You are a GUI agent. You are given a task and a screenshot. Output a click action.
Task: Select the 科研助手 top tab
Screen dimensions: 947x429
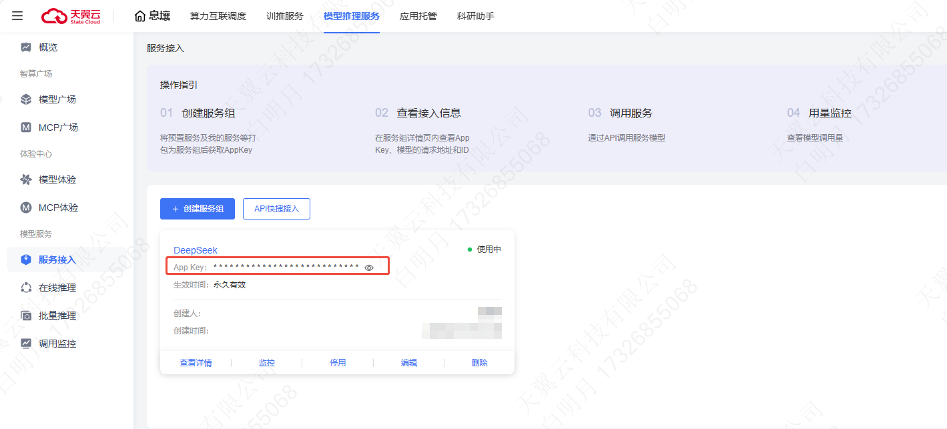click(x=475, y=16)
